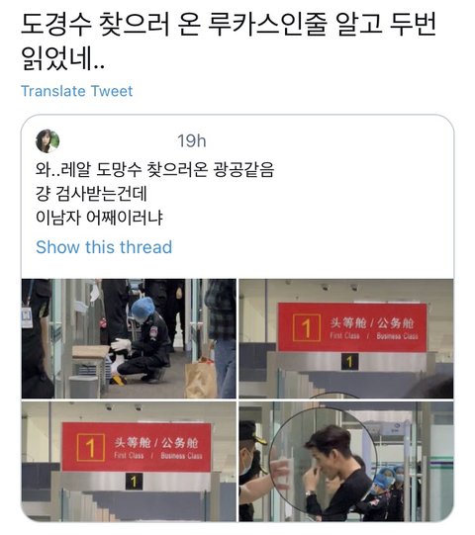Click the 19h timestamp
This screenshot has height=535, width=475.
(192, 140)
